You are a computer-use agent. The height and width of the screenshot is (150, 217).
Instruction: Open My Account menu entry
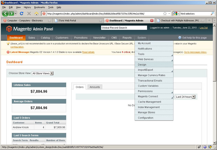tap(154, 43)
